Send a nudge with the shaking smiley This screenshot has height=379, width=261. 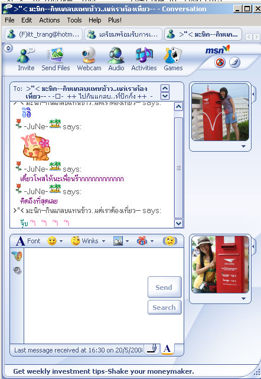click(170, 241)
